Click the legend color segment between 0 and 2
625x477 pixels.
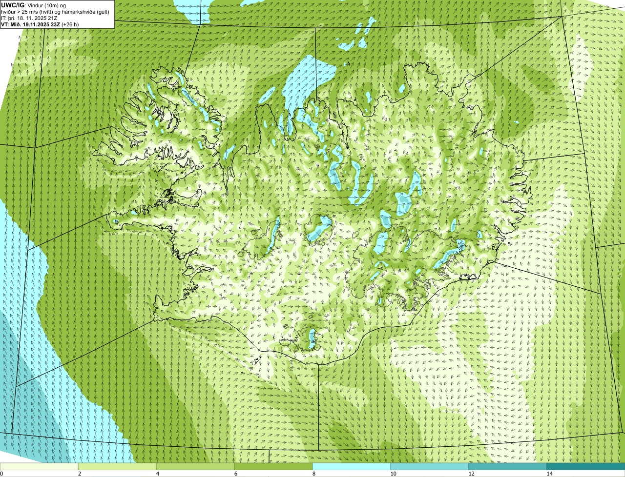point(39,466)
